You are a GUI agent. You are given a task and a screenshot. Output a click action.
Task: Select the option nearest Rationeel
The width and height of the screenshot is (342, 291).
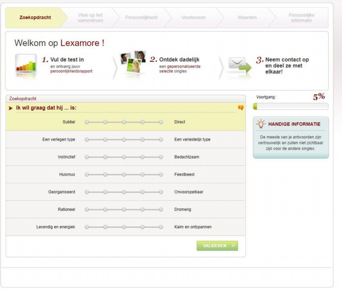[x=87, y=209]
